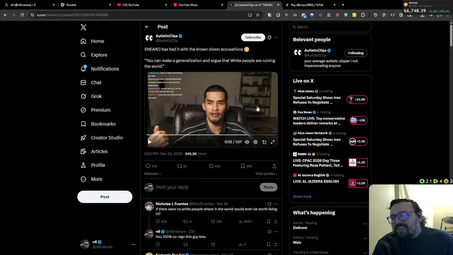
Task: Click the X search box
Action: tap(330, 27)
